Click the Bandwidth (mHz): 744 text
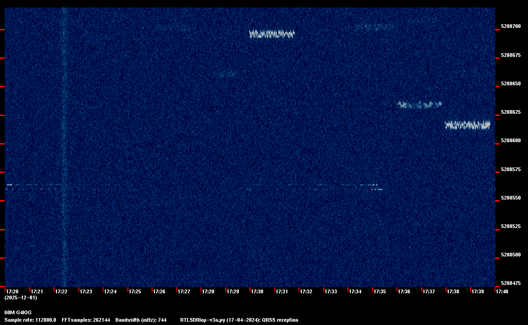This screenshot has width=528, height=325. 141,320
